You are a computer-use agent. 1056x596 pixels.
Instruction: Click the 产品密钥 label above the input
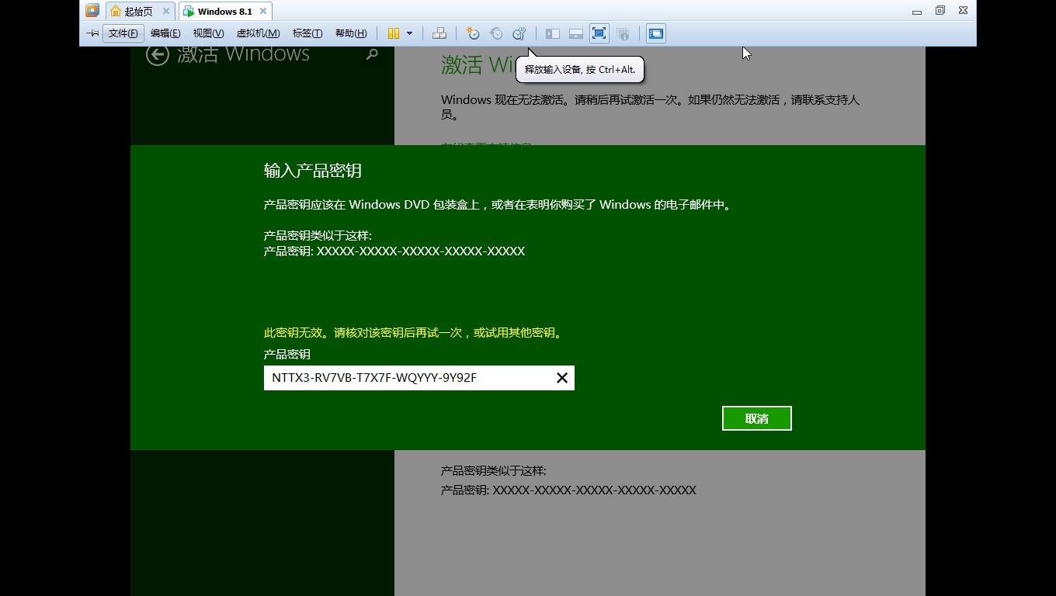(287, 354)
